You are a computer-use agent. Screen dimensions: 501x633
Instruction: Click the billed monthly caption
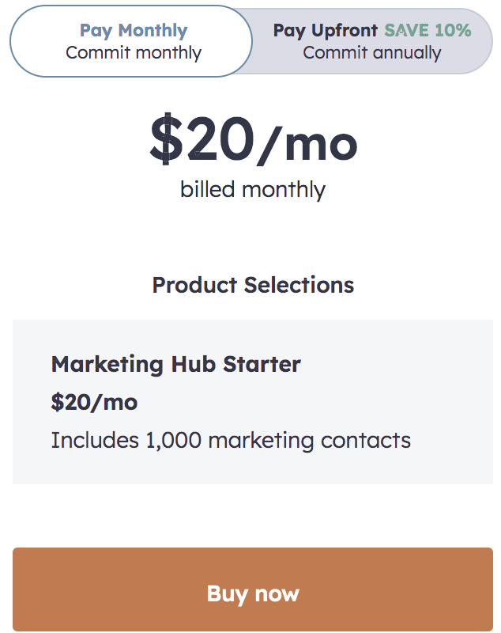coord(253,190)
